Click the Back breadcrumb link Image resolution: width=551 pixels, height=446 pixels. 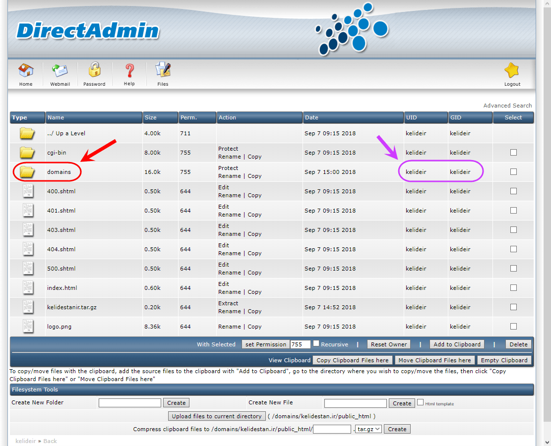(x=50, y=441)
